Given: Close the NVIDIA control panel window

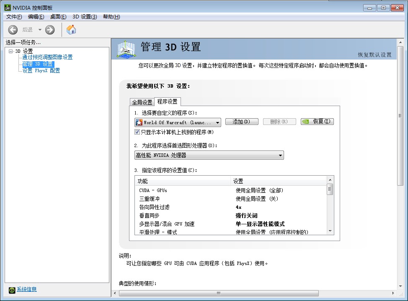Looking at the screenshot, I should coord(398,8).
